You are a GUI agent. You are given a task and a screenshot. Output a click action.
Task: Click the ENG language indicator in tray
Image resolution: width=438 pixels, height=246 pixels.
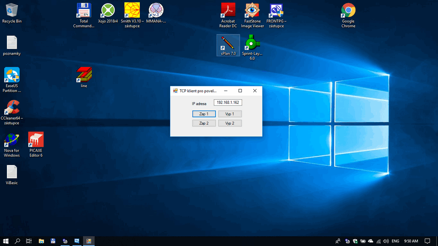395,241
